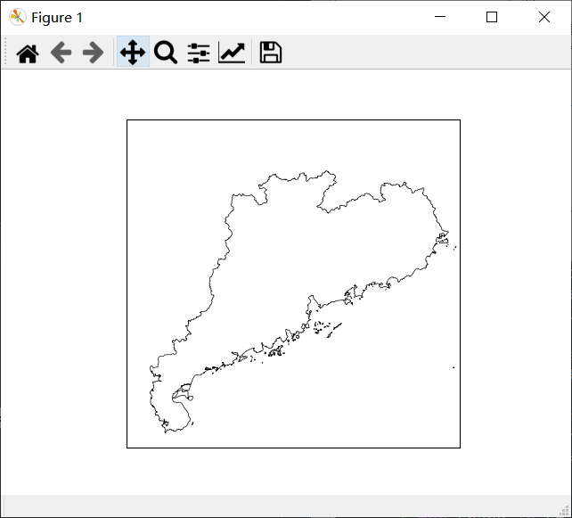Click the matplotlib icon in the title bar
Viewport: 572px width, 518px height.
[x=18, y=17]
